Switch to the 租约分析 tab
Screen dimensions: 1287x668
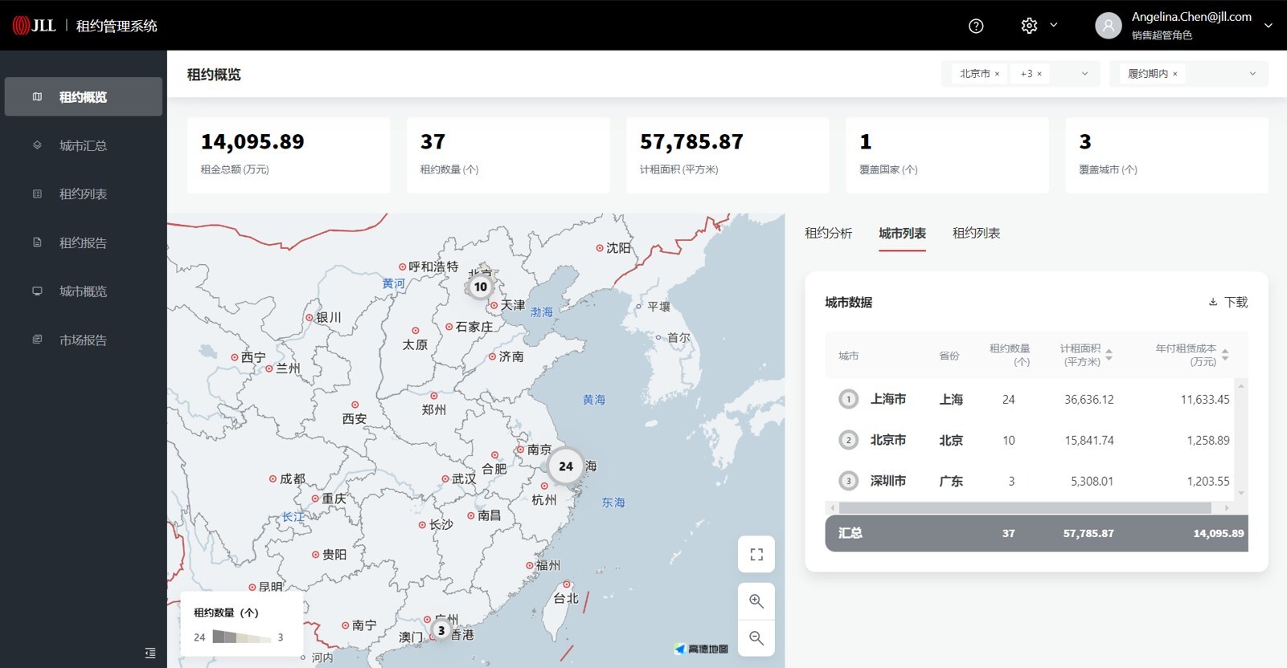pos(828,233)
